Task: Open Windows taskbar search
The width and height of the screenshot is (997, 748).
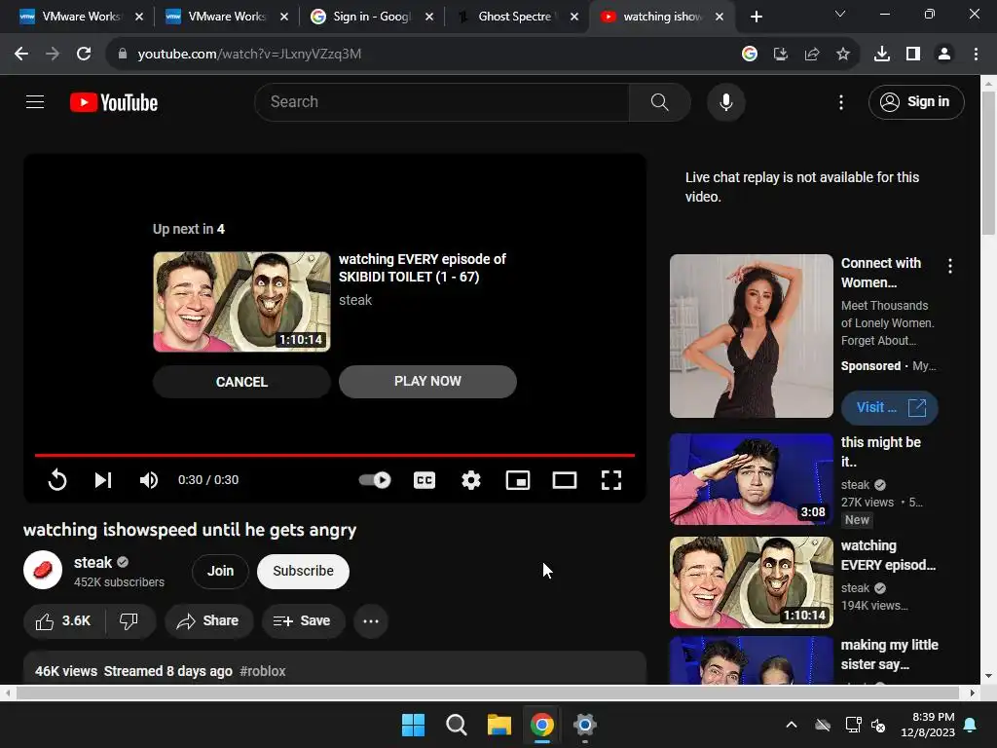Action: click(x=456, y=725)
